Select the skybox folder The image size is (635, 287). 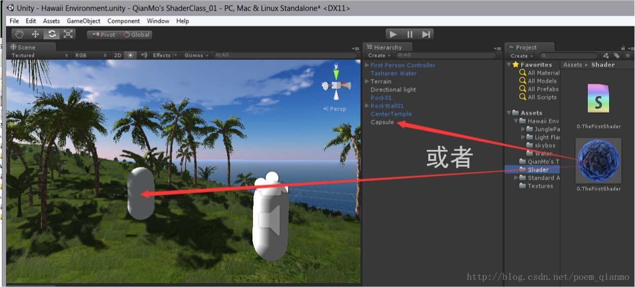pos(541,145)
